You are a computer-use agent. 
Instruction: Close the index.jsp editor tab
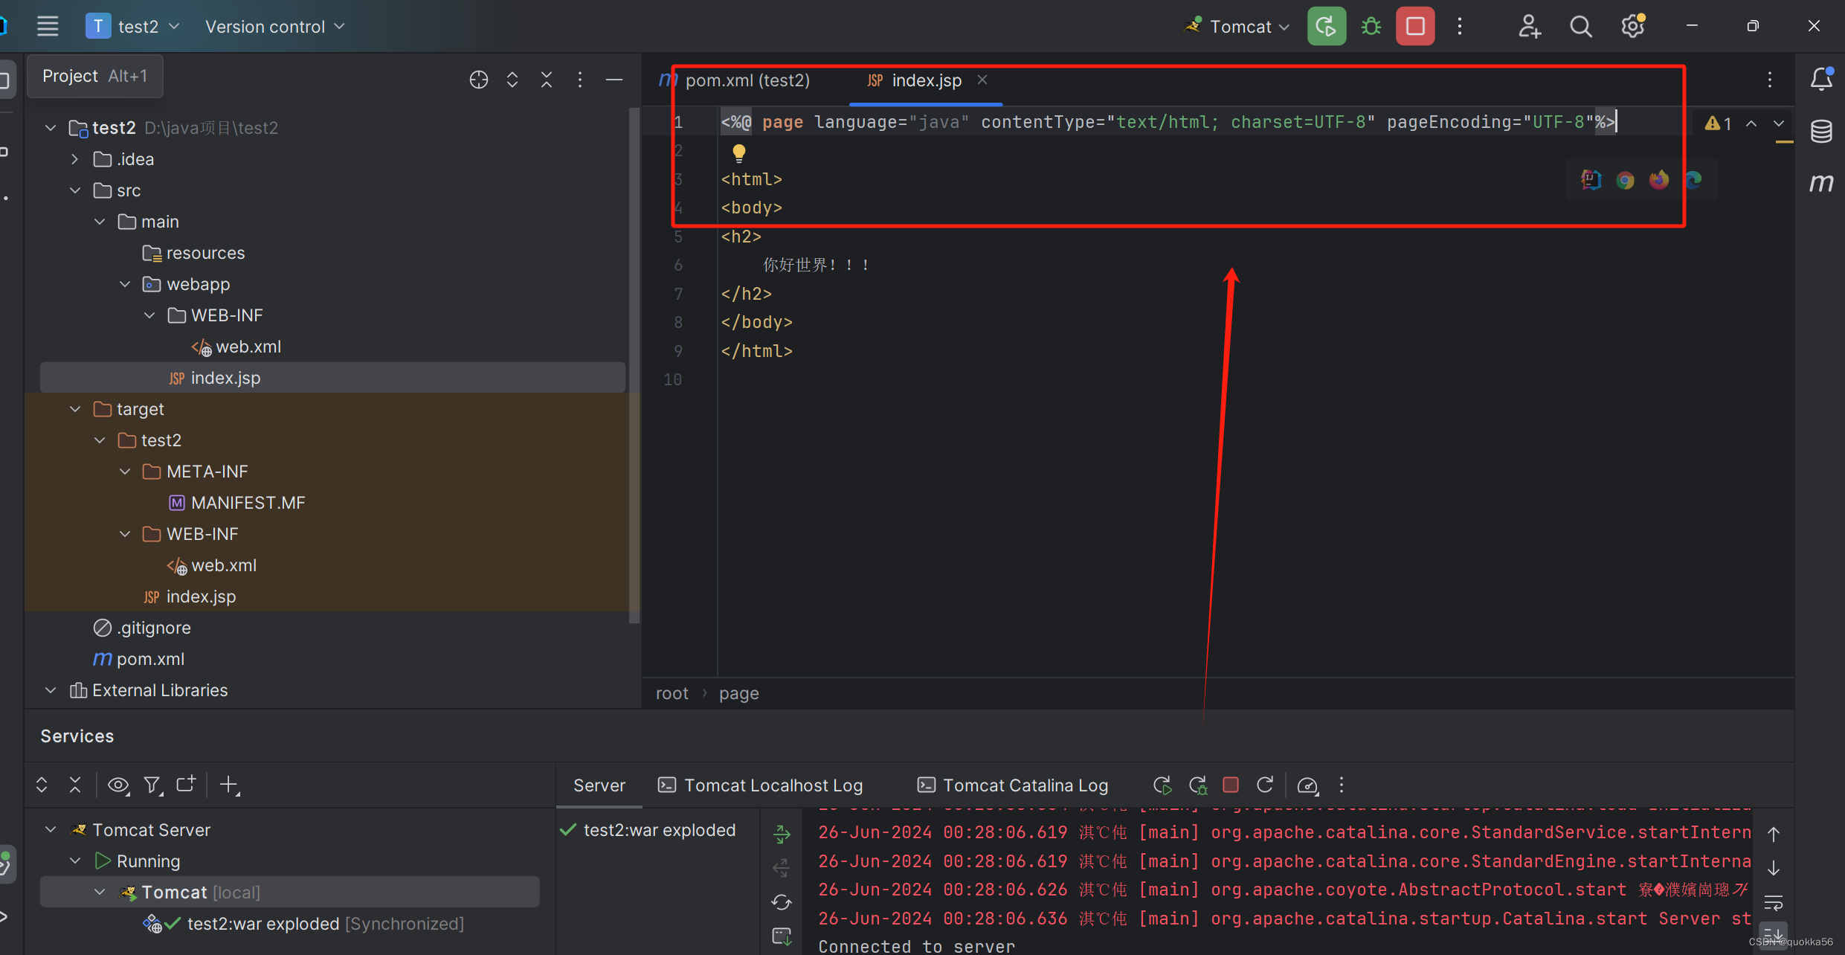pyautogui.click(x=982, y=80)
